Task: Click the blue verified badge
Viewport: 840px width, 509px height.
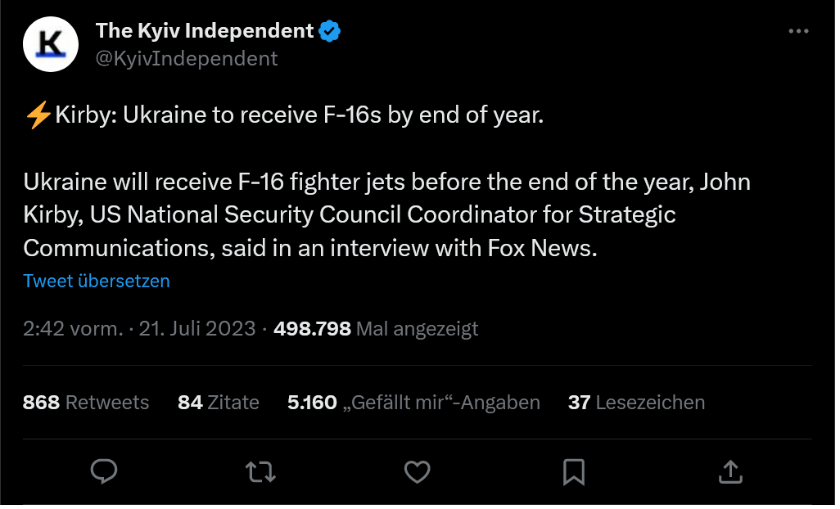Action: 330,32
